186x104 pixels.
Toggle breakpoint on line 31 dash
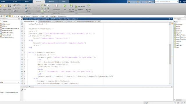click(24, 38)
